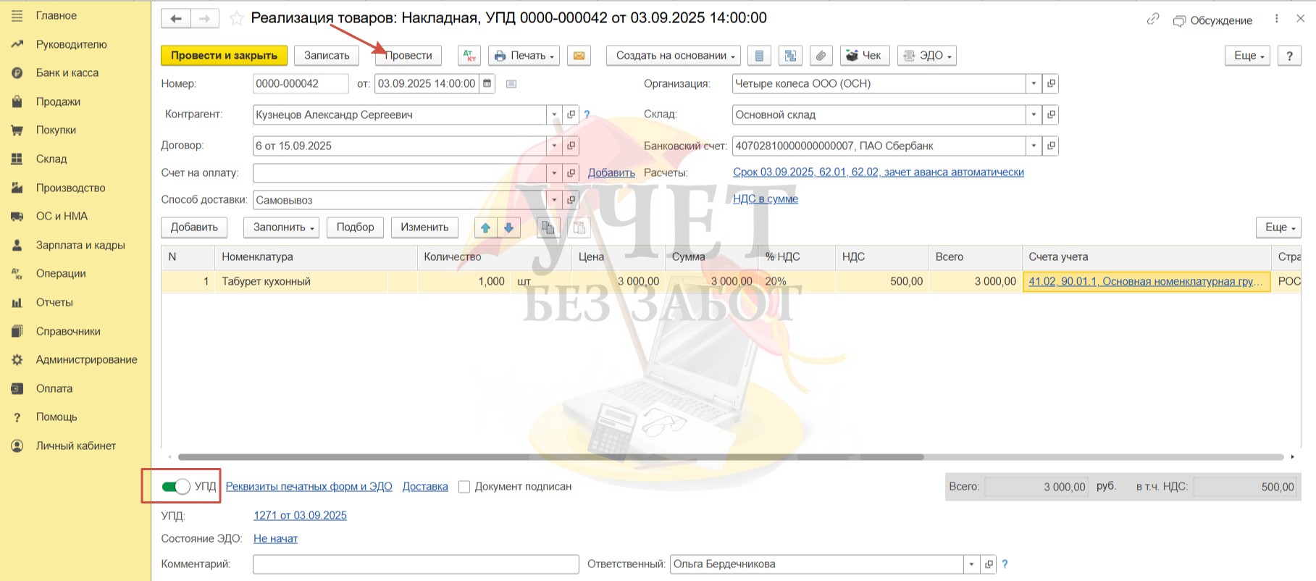Open the Банк и касса section
Screen dimensions: 1316x581
(x=67, y=72)
